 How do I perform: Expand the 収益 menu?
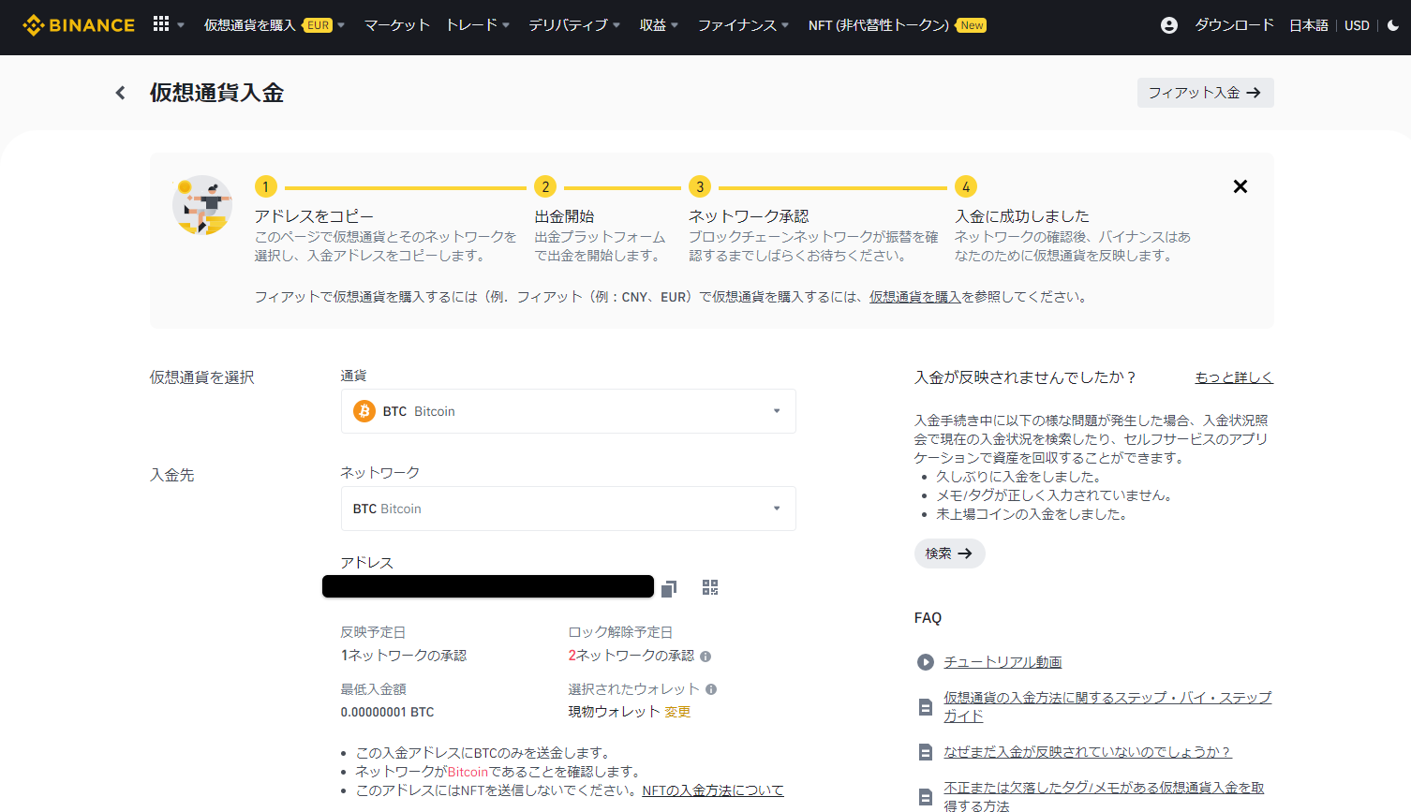pyautogui.click(x=659, y=25)
